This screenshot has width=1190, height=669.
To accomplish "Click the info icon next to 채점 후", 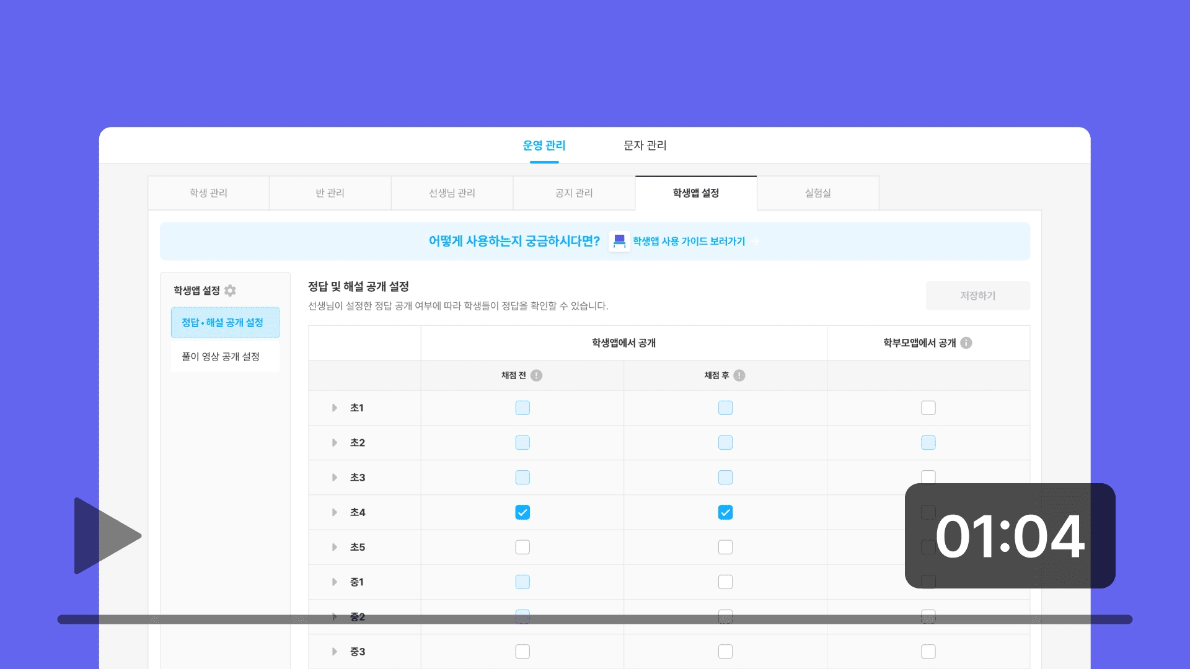I will (739, 375).
